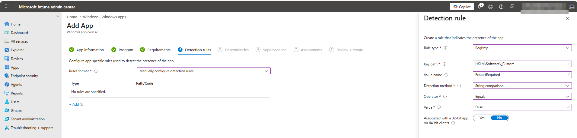Open the Add App more options ellipsis
Viewport: 577px width, 138px height.
point(102,26)
